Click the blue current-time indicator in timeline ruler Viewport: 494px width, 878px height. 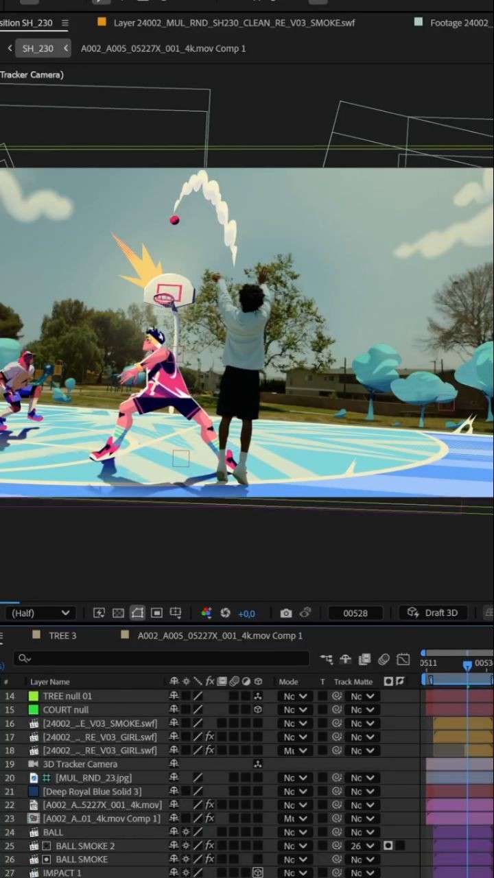tap(467, 665)
